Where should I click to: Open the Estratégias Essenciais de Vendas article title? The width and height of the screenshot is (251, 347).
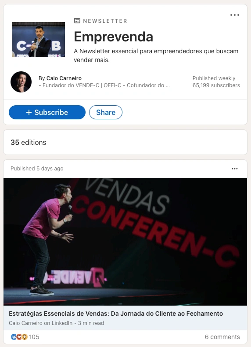click(x=116, y=314)
